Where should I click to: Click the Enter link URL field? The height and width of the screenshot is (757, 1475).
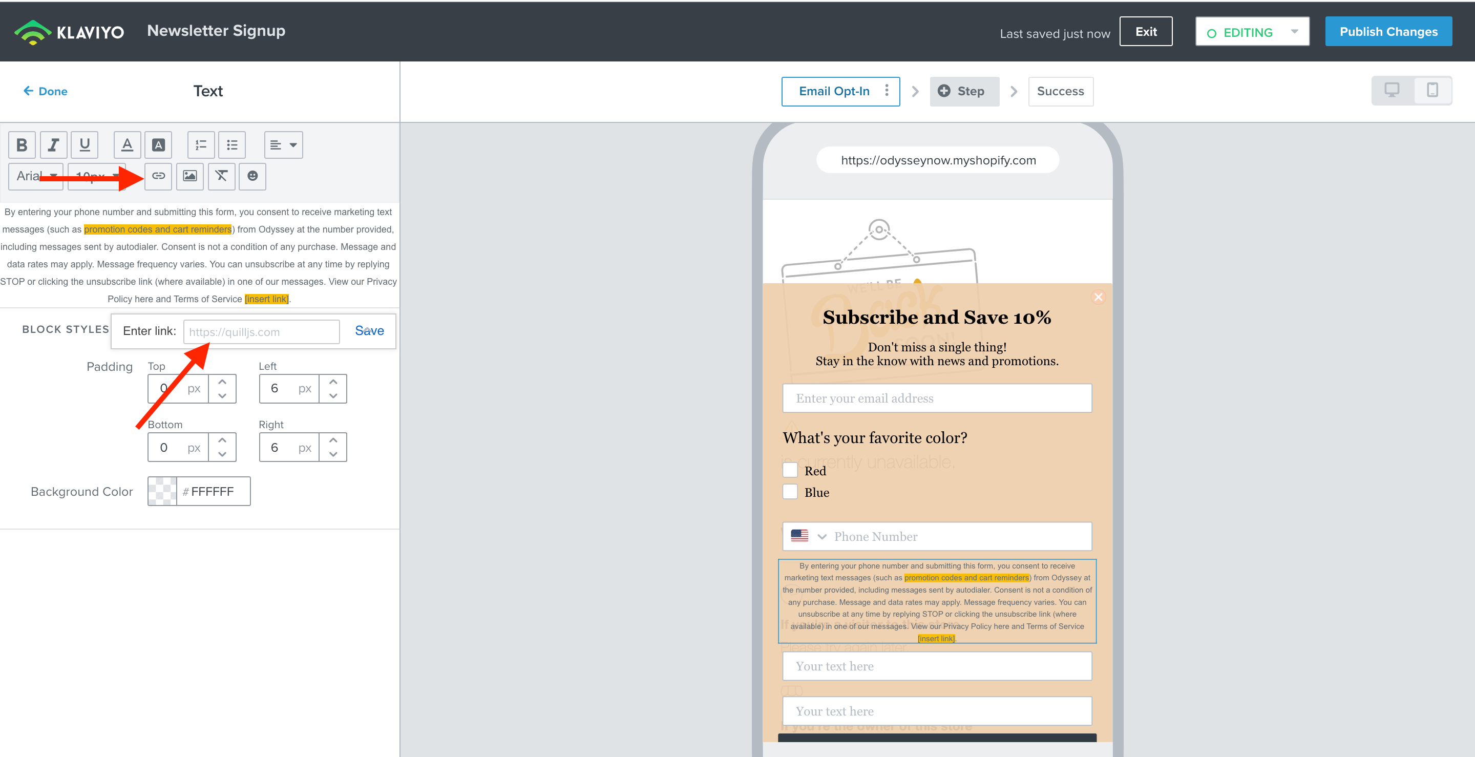[261, 331]
